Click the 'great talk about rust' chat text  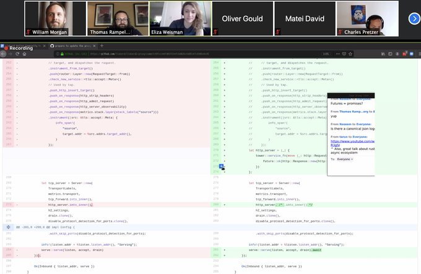[353, 151]
